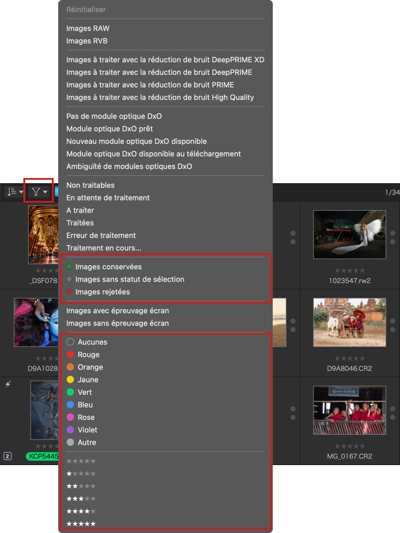The image size is (400, 533).
Task: Filter images for DeepPRIME XD noise reduction
Action: 165,60
